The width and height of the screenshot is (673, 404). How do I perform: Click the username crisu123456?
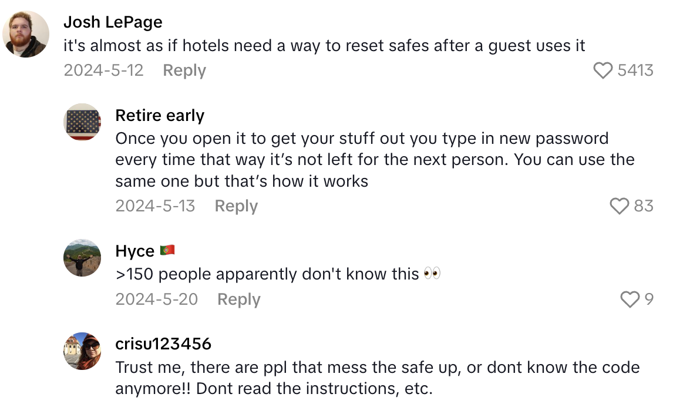click(x=164, y=344)
